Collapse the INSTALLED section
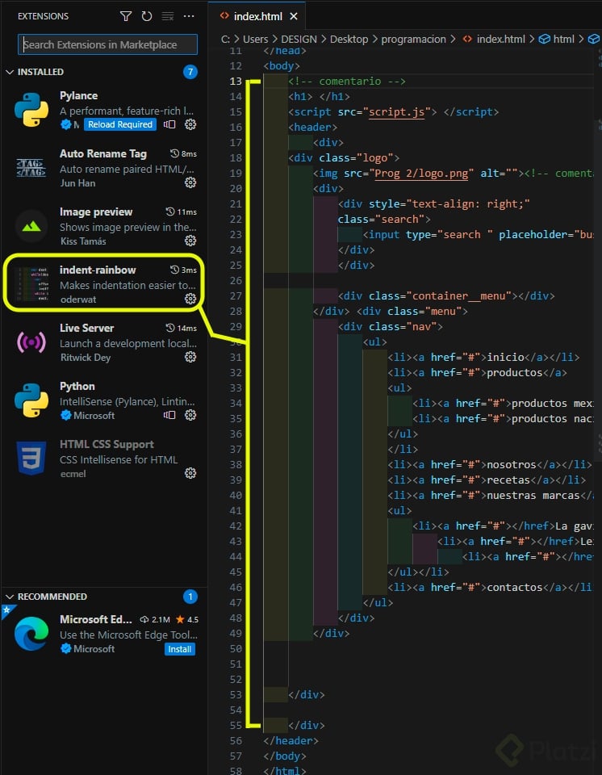 [x=10, y=72]
